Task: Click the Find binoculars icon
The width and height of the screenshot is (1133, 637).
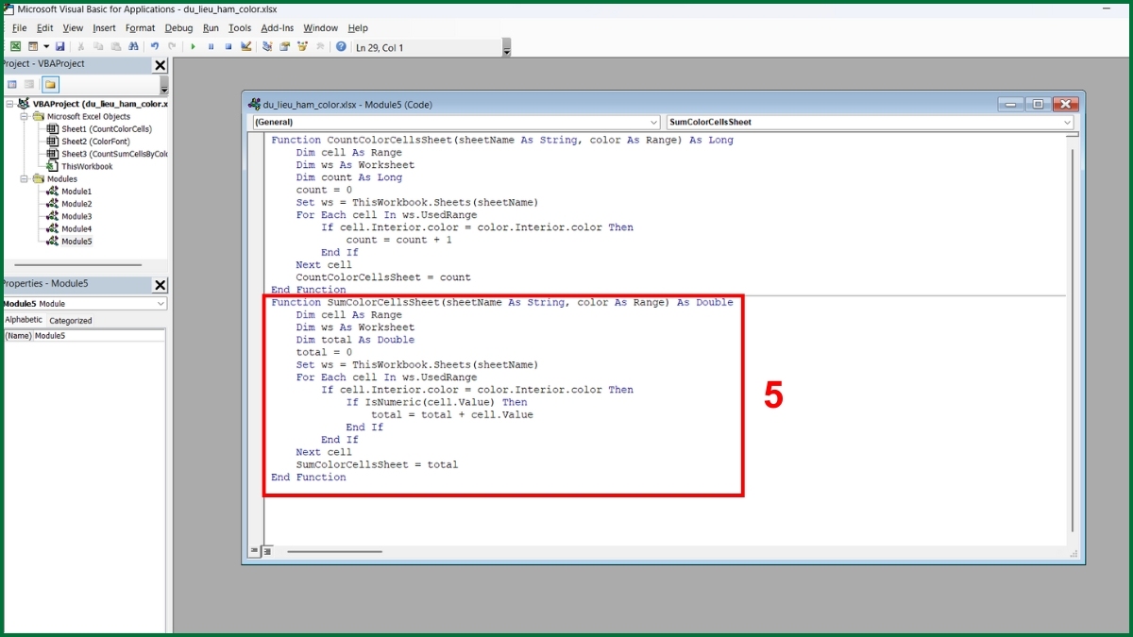Action: 133,46
